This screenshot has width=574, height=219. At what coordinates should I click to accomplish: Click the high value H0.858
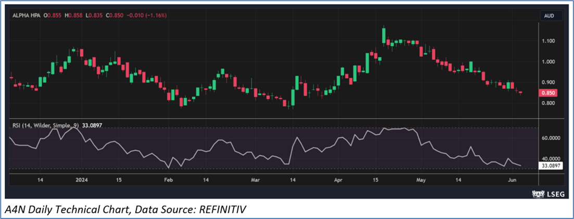[74, 16]
